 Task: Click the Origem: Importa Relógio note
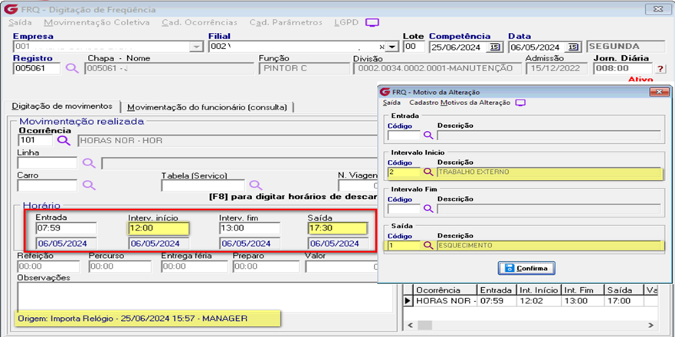(x=148, y=319)
